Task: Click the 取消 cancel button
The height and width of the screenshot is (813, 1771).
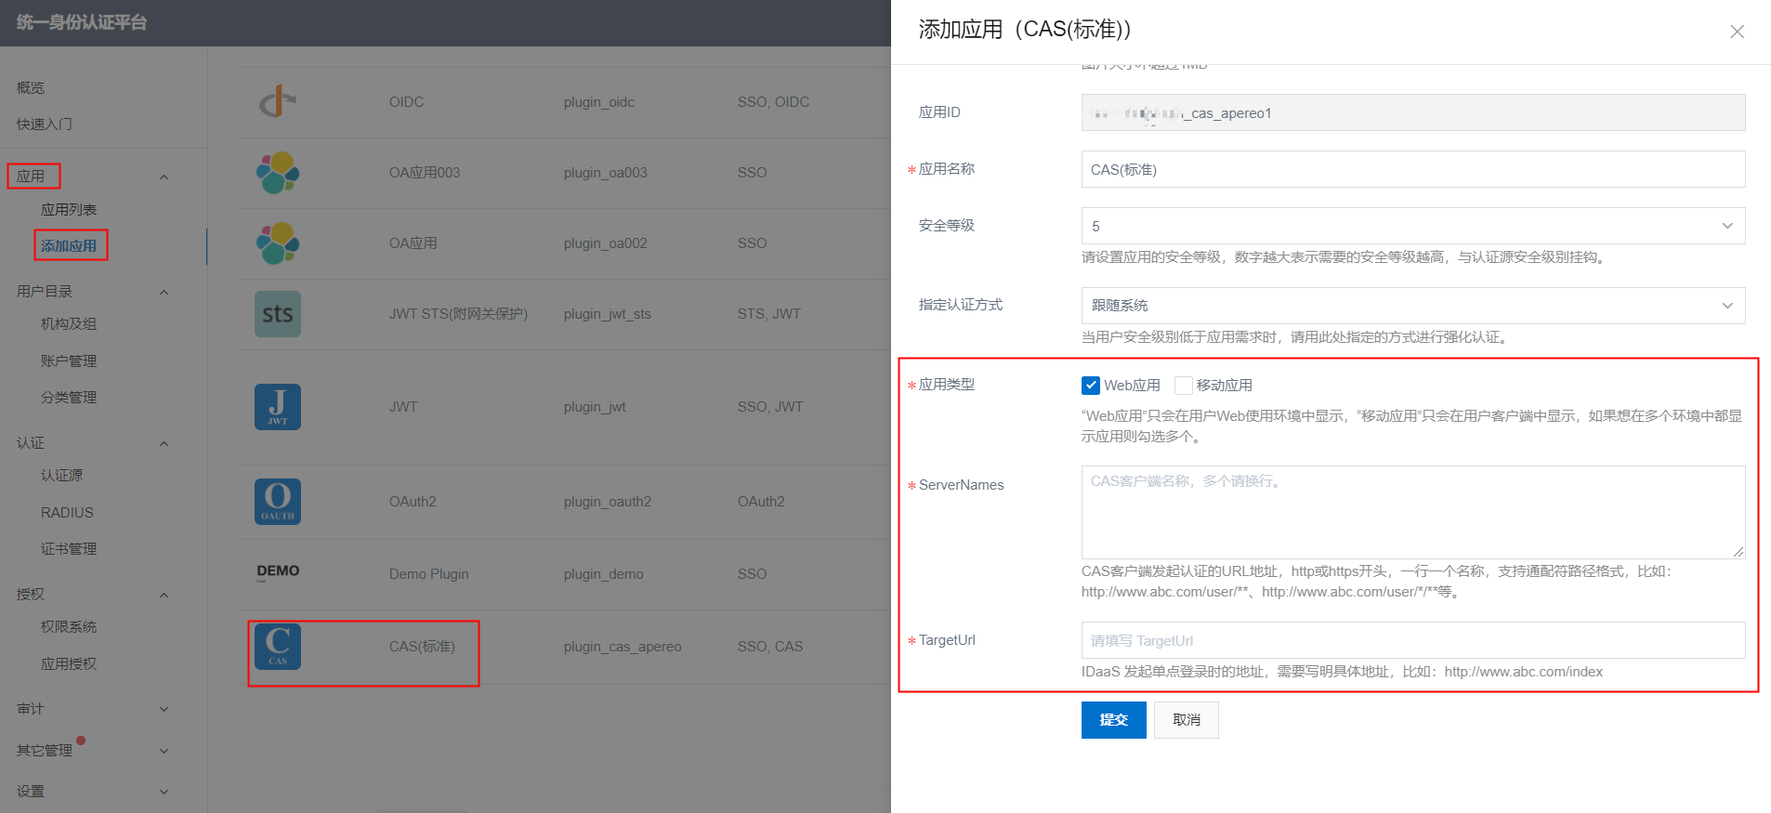Action: pyautogui.click(x=1186, y=720)
